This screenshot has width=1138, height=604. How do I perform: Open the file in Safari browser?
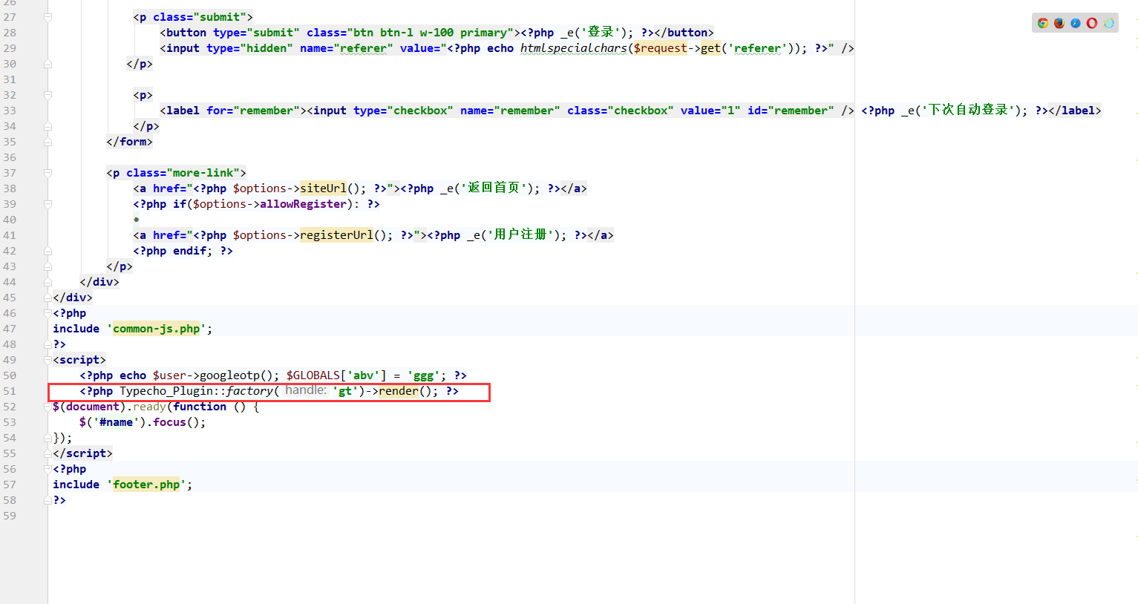click(x=1076, y=23)
